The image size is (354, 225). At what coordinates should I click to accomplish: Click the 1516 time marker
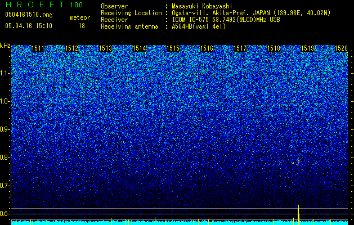click(207, 48)
